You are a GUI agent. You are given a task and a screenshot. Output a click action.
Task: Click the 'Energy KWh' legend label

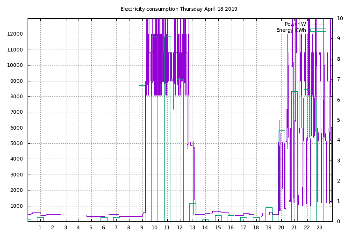(x=291, y=30)
